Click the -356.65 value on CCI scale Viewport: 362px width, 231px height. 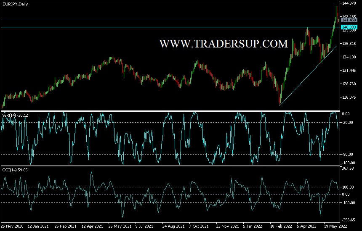349,220
